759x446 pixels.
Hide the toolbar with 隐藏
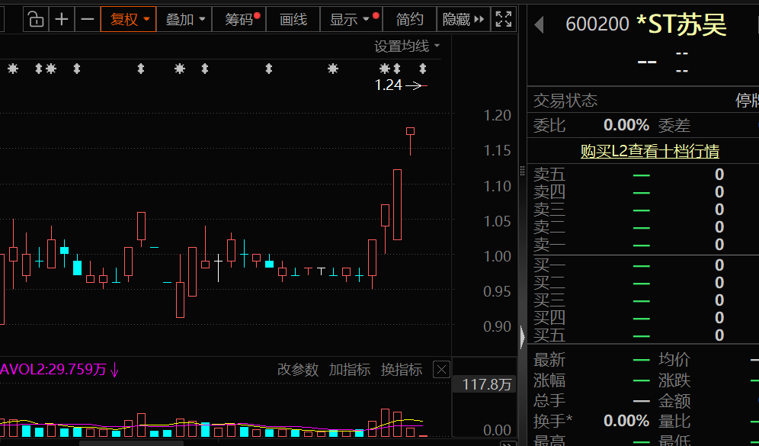point(458,19)
